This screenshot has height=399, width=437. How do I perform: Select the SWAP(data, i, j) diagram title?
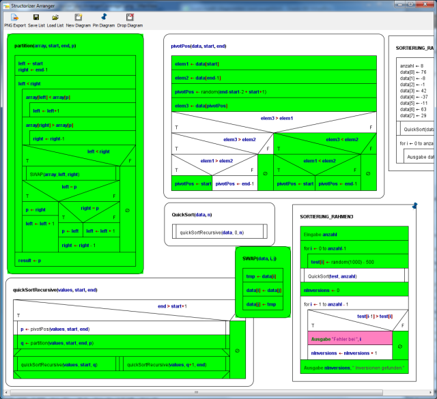pos(259,258)
